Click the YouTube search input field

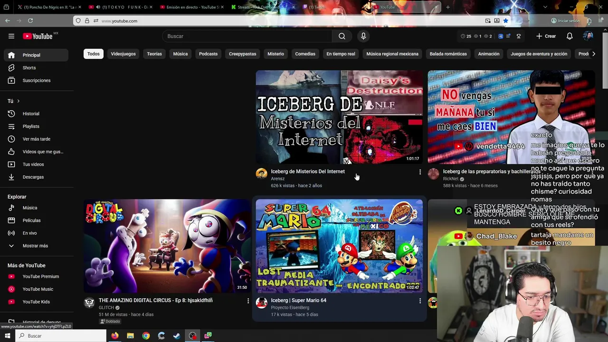(247, 36)
